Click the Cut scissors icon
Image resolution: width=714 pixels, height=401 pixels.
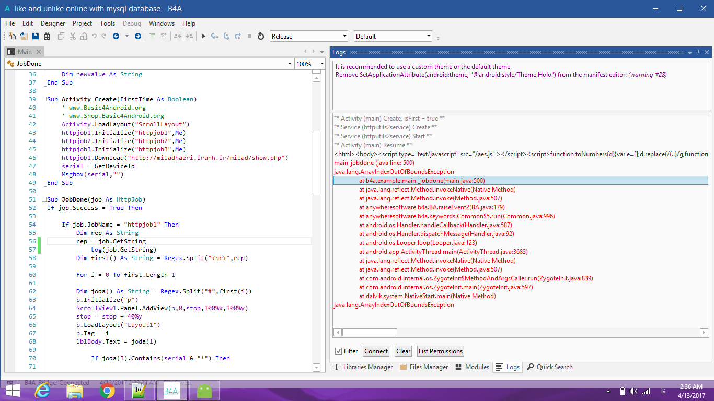(72, 36)
